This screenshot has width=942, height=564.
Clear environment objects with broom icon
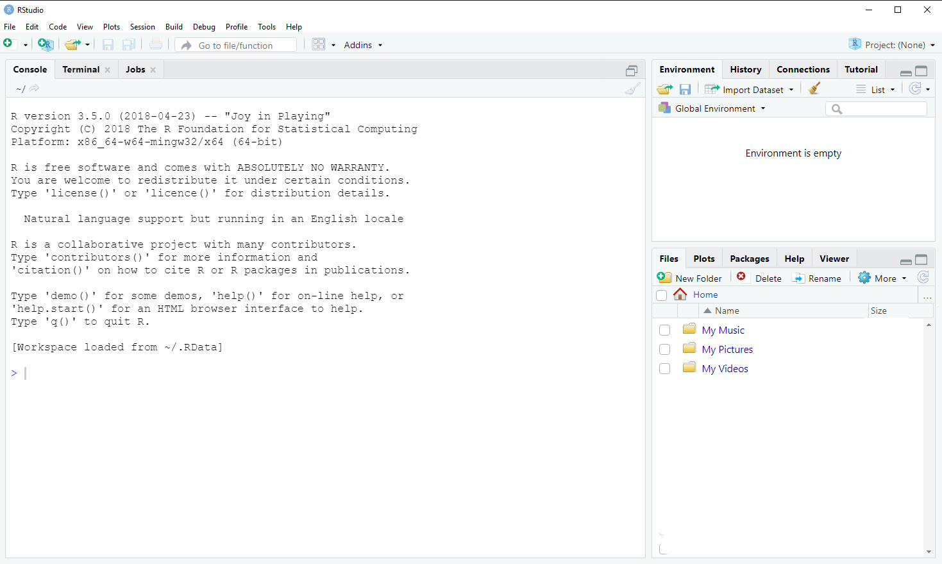tap(814, 89)
